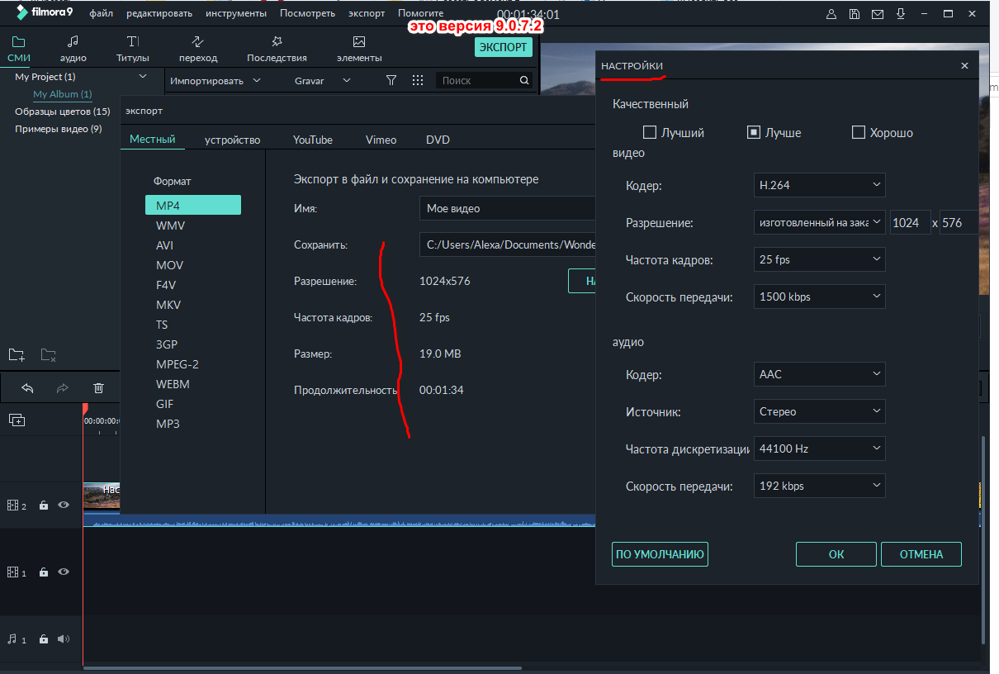Click the add track icon in timeline
This screenshot has height=674, width=999.
(17, 420)
